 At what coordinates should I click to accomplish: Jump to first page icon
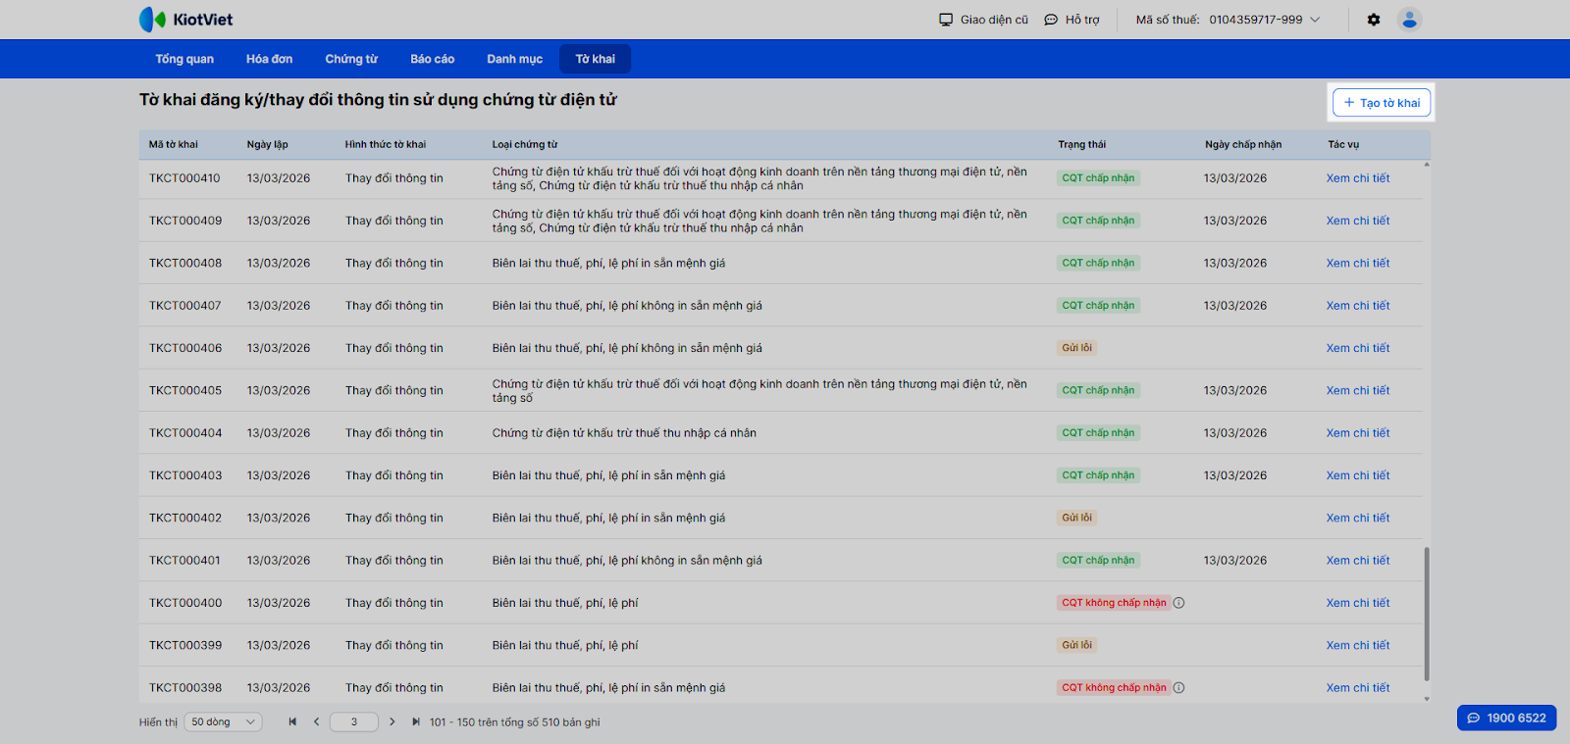tap(292, 722)
